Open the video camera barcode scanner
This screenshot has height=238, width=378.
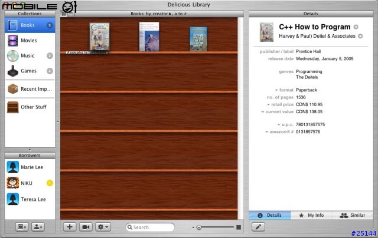point(86,227)
